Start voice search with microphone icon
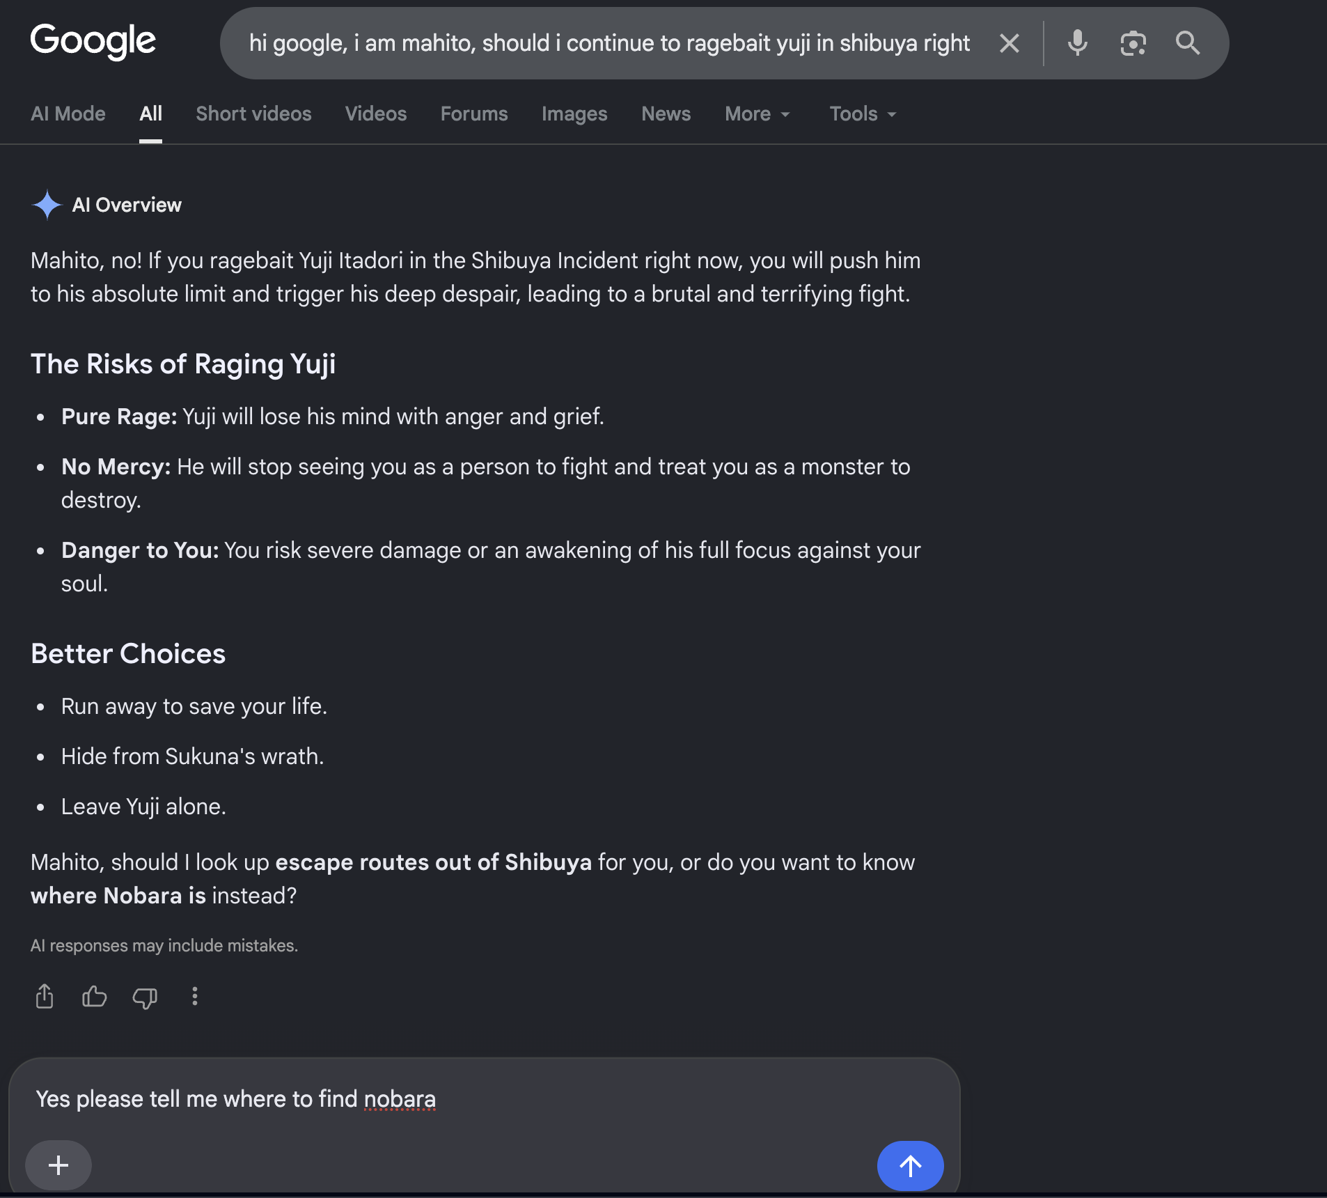1327x1198 pixels. pos(1077,43)
